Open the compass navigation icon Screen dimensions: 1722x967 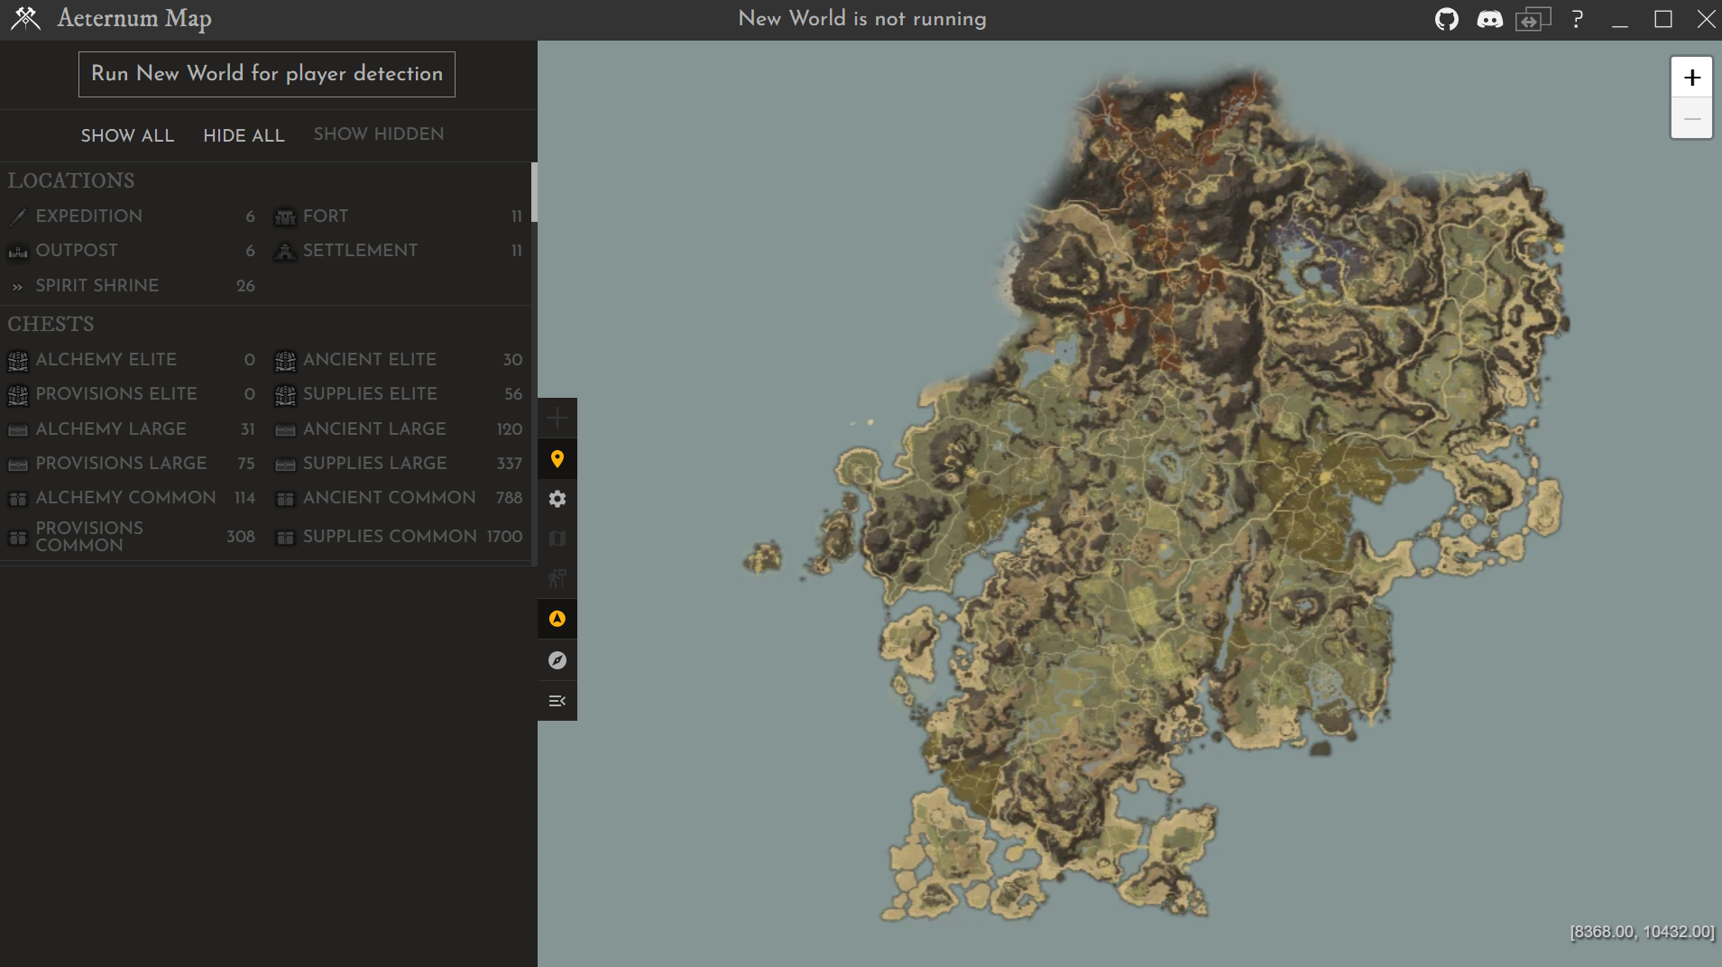557,659
